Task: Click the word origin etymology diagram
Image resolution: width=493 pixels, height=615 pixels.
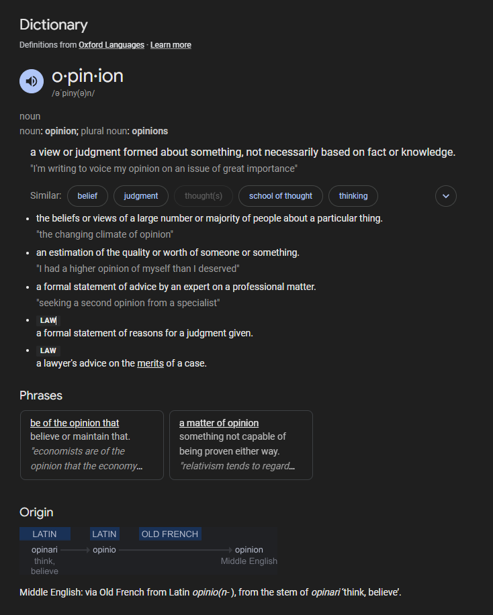Action: pos(148,552)
